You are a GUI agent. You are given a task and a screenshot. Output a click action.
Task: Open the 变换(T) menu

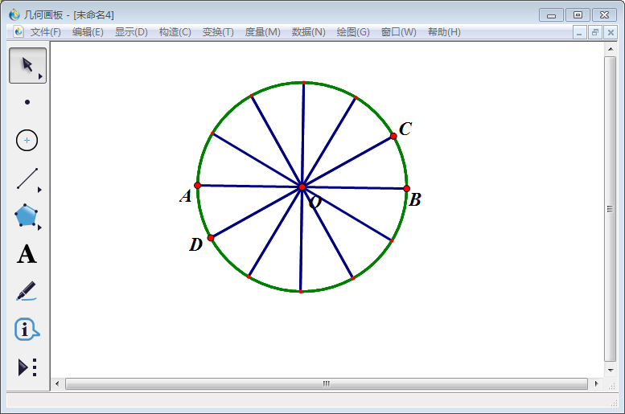point(218,32)
